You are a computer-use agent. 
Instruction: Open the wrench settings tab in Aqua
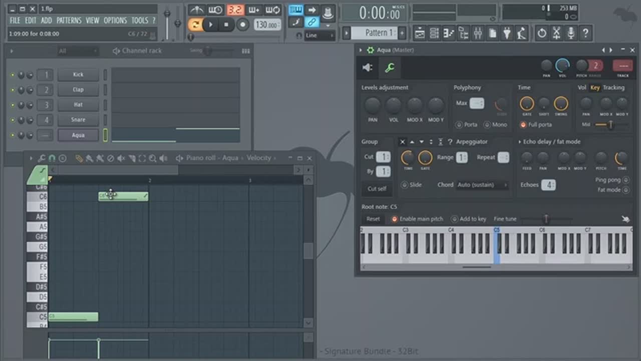click(x=389, y=68)
